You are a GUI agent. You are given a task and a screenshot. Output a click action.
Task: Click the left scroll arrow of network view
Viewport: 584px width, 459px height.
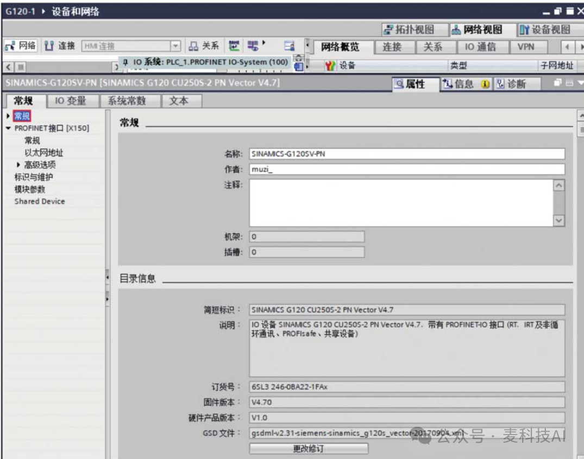point(8,67)
